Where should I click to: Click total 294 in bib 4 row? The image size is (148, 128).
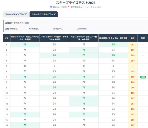click(133, 61)
